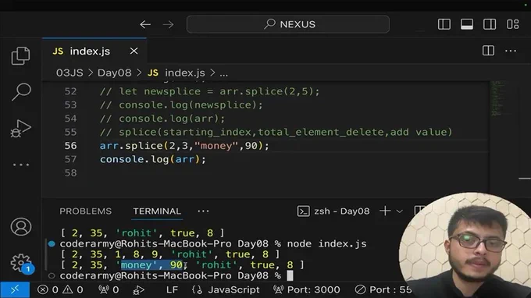
Task: Open the Search view in activity bar
Action: (x=20, y=92)
